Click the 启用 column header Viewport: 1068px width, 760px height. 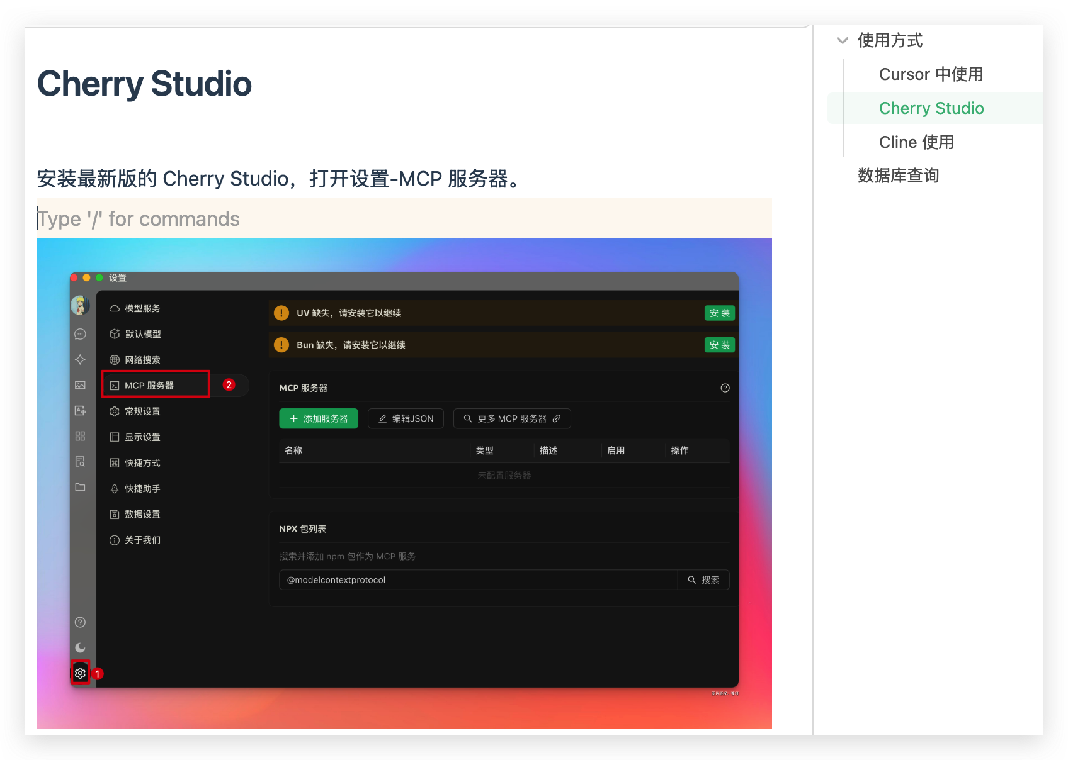[x=616, y=450]
